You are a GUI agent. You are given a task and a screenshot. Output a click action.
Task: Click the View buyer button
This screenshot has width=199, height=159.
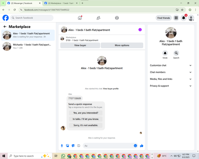click(x=80, y=45)
